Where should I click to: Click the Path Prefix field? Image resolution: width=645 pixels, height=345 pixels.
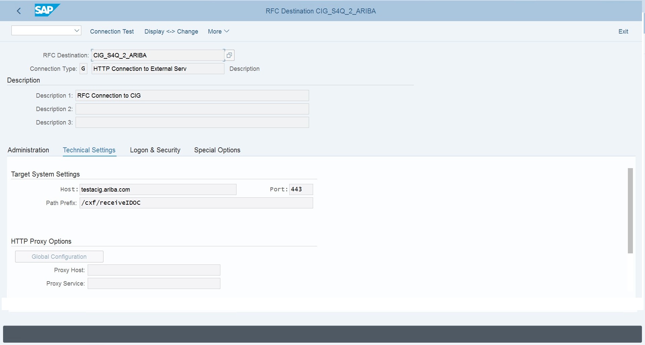[x=196, y=203]
